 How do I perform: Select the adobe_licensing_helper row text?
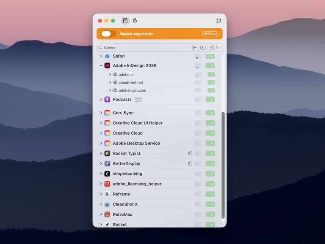coord(137,184)
